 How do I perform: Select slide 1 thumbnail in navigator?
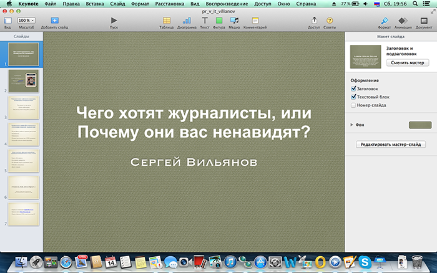[x=24, y=54]
